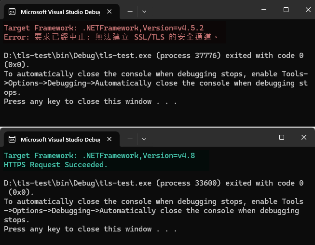Close the debug console tab in the top window

tap(110, 11)
